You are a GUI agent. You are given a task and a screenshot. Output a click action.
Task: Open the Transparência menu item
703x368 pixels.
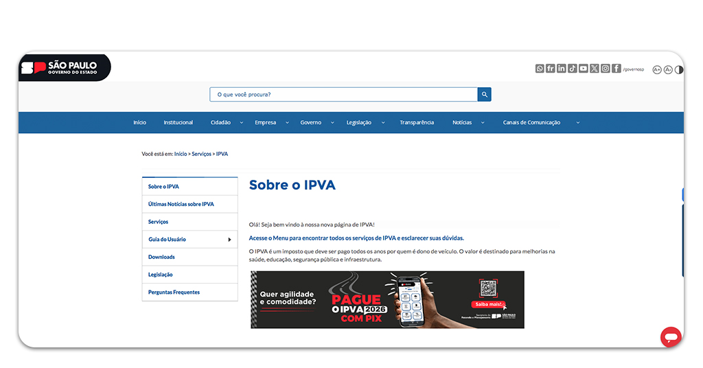pos(417,123)
